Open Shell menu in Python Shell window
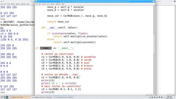This screenshot has height=99, width=176. (x=9, y=4)
